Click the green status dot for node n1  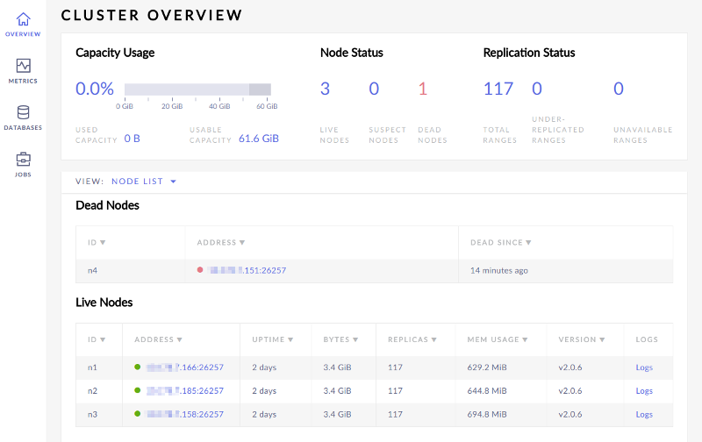click(138, 367)
